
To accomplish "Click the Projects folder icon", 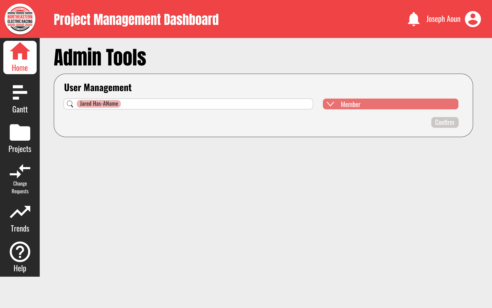I will coord(20,133).
